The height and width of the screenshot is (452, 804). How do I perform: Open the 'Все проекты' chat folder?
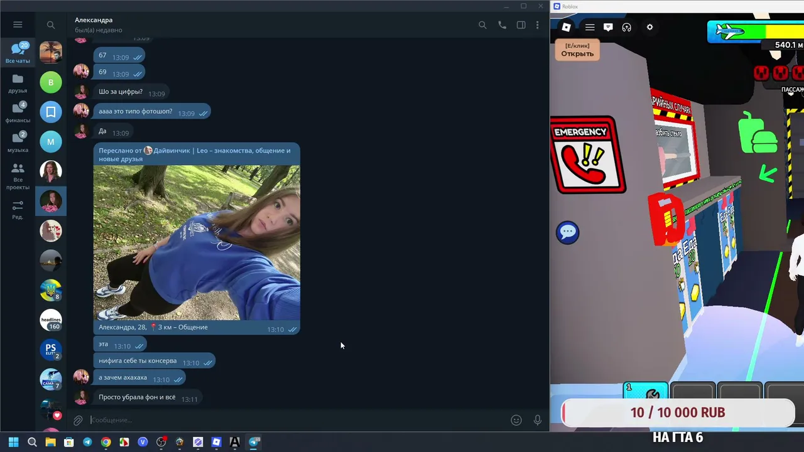[18, 176]
